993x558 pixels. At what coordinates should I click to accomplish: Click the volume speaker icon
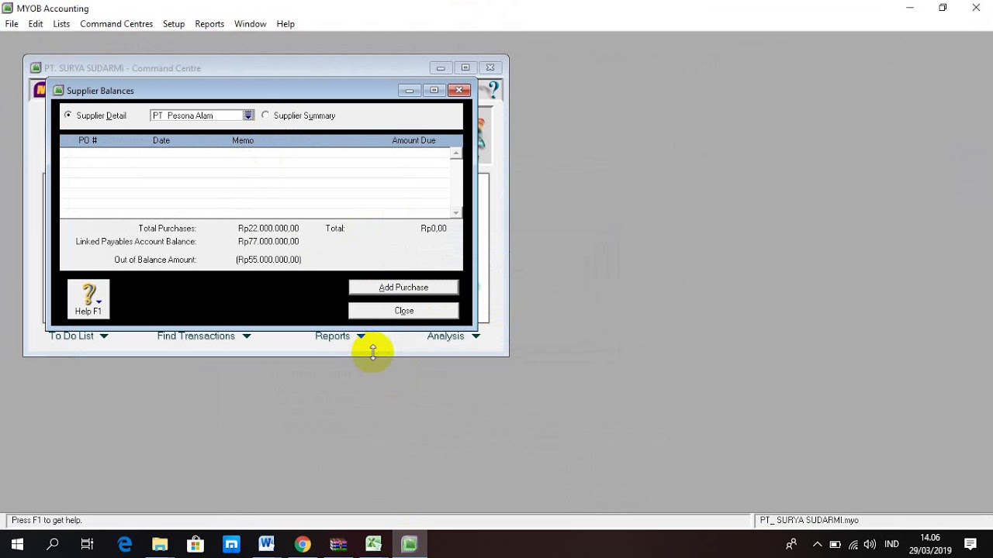(x=870, y=544)
